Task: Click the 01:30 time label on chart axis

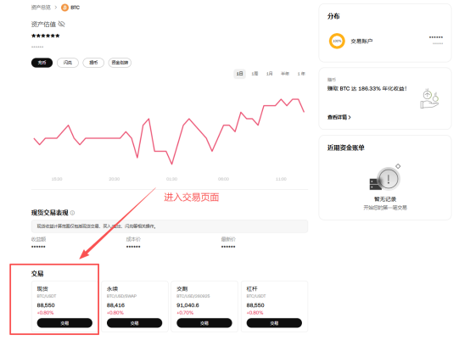Action: [171, 179]
